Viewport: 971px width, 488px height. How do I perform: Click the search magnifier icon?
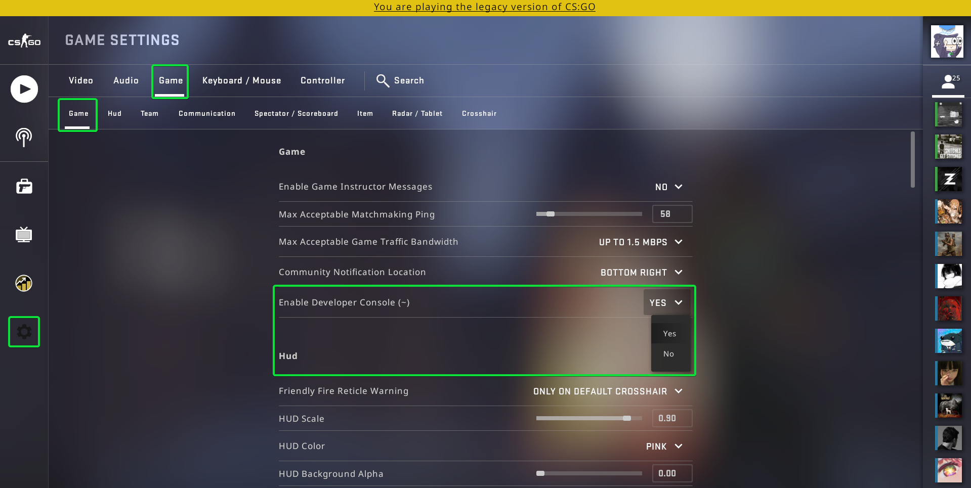pos(383,80)
